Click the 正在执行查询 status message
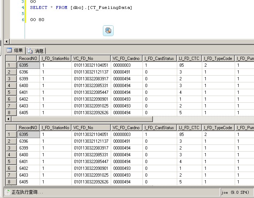This screenshot has height=198, width=254. point(27,192)
